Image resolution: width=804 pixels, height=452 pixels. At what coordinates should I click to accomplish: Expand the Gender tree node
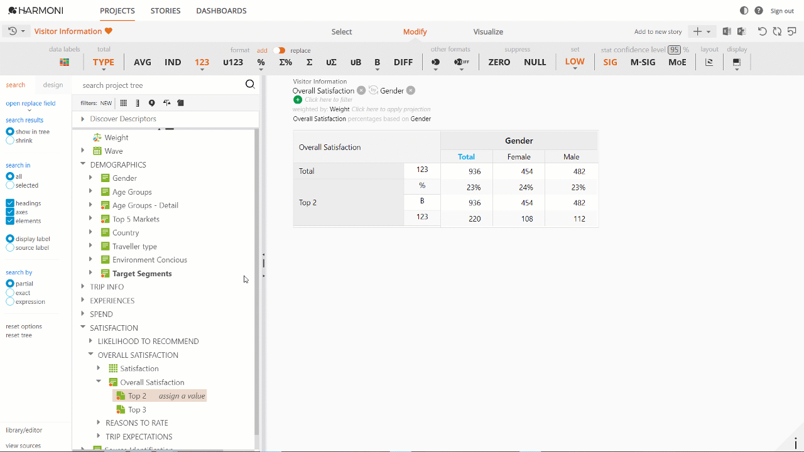90,178
